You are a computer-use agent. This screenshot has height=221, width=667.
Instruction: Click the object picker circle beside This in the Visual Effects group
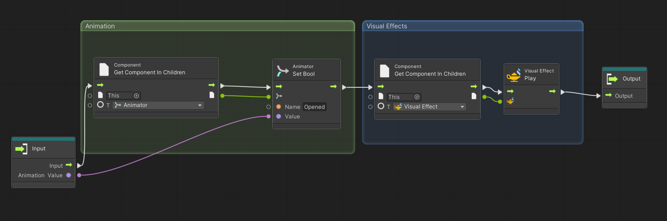[x=417, y=97]
